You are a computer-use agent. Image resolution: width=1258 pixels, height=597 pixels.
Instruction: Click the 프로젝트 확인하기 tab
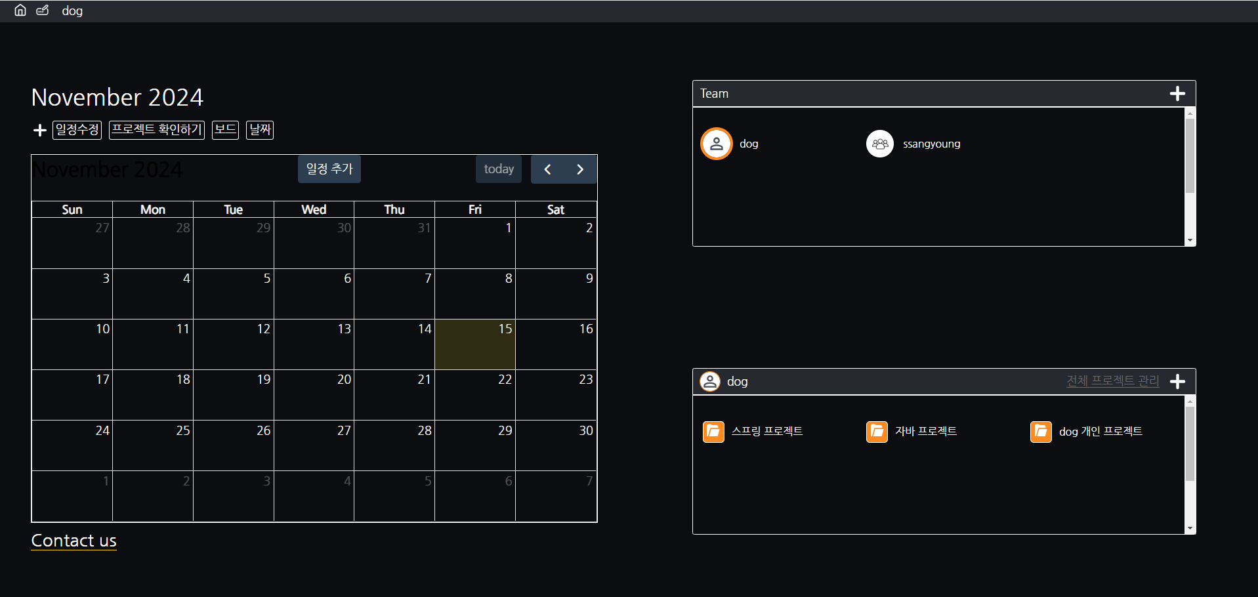(157, 130)
